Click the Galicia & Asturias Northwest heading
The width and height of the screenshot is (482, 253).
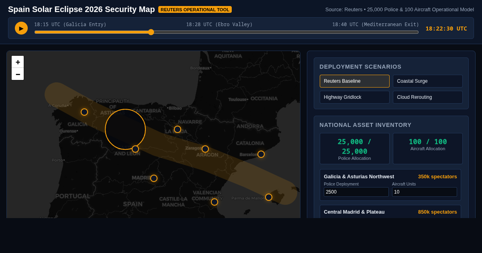coord(359,177)
